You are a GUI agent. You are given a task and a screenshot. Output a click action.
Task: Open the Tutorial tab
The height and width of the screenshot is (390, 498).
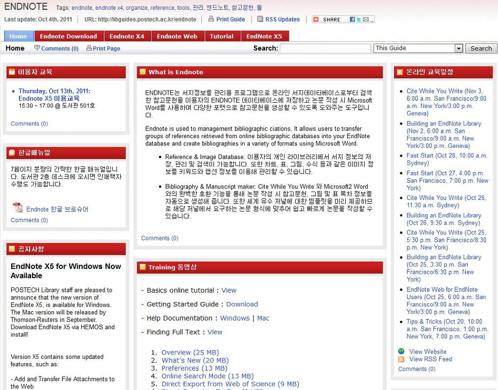coord(222,36)
